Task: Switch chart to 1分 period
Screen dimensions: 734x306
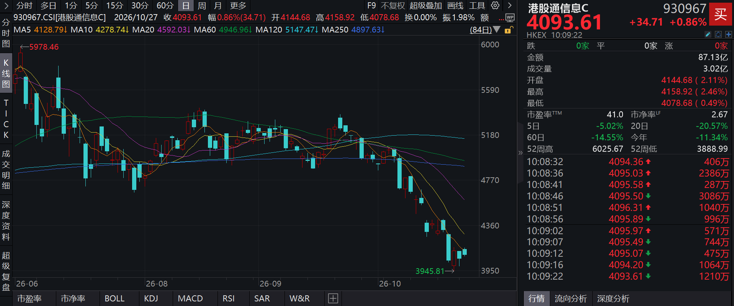Action: point(71,5)
